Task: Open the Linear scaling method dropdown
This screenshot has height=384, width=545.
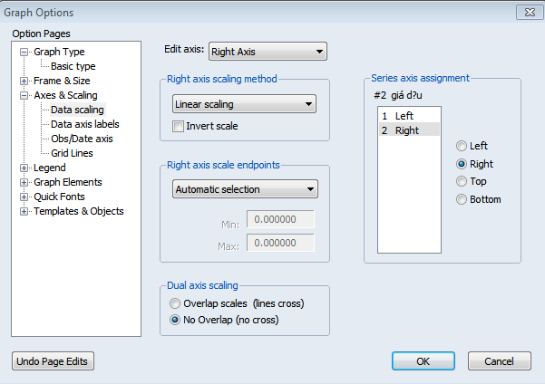Action: coord(244,104)
